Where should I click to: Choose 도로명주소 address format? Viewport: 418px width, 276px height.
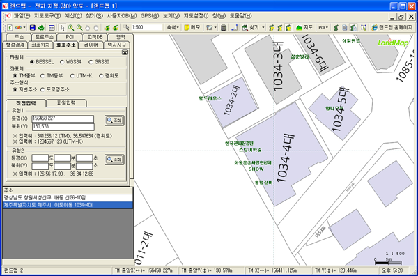pos(54,90)
